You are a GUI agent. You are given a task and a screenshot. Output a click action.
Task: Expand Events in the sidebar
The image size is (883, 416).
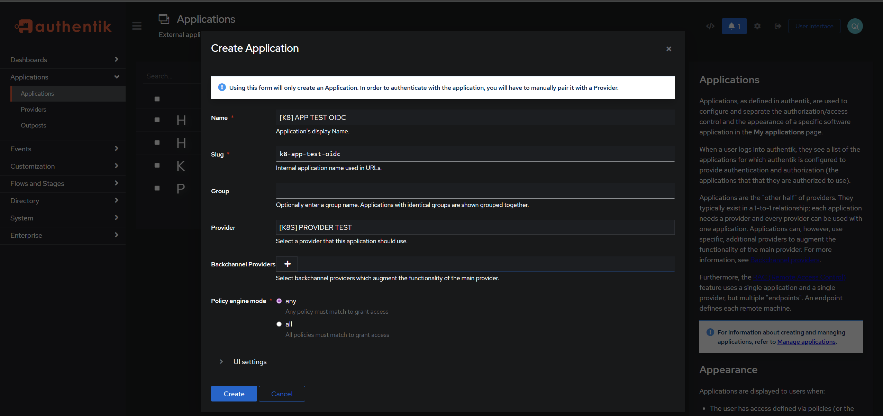(x=63, y=149)
